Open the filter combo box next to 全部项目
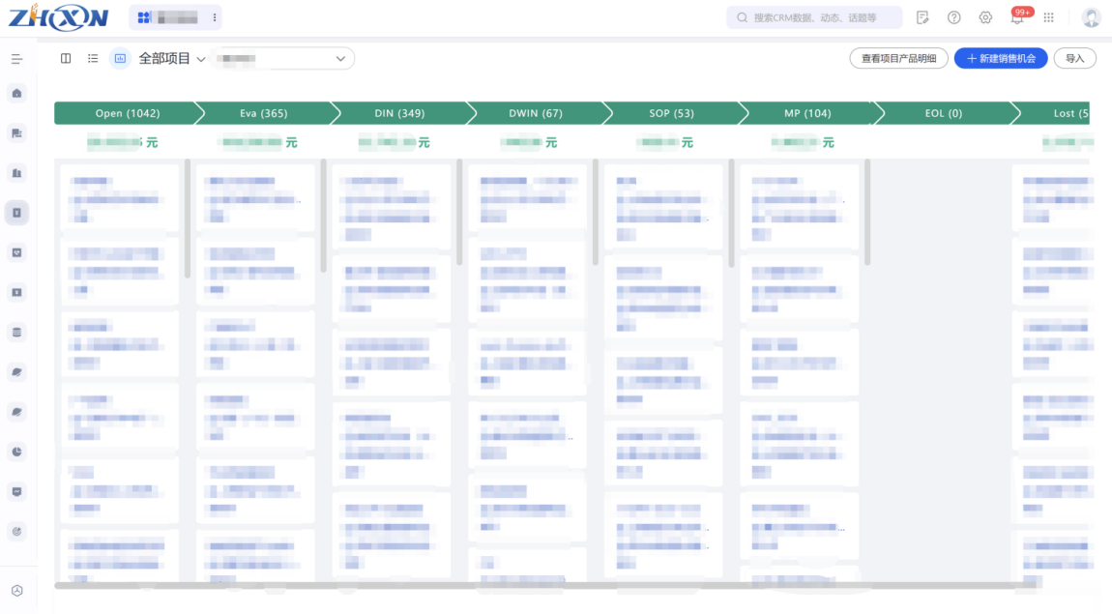This screenshot has width=1112, height=614. point(282,59)
